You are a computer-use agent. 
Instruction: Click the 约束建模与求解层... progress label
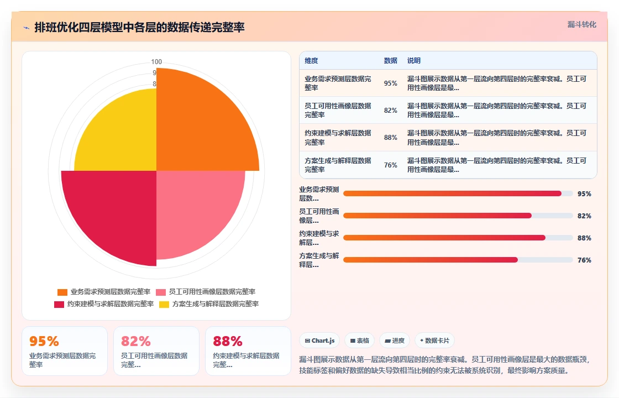click(319, 238)
